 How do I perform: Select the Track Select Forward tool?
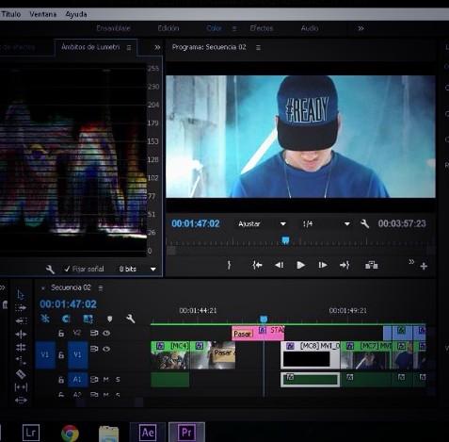[21, 307]
